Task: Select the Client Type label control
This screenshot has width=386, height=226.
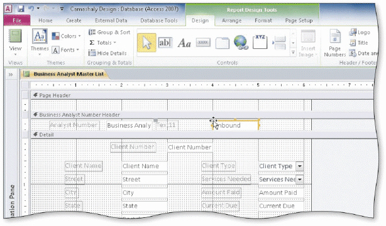Action: (x=218, y=166)
